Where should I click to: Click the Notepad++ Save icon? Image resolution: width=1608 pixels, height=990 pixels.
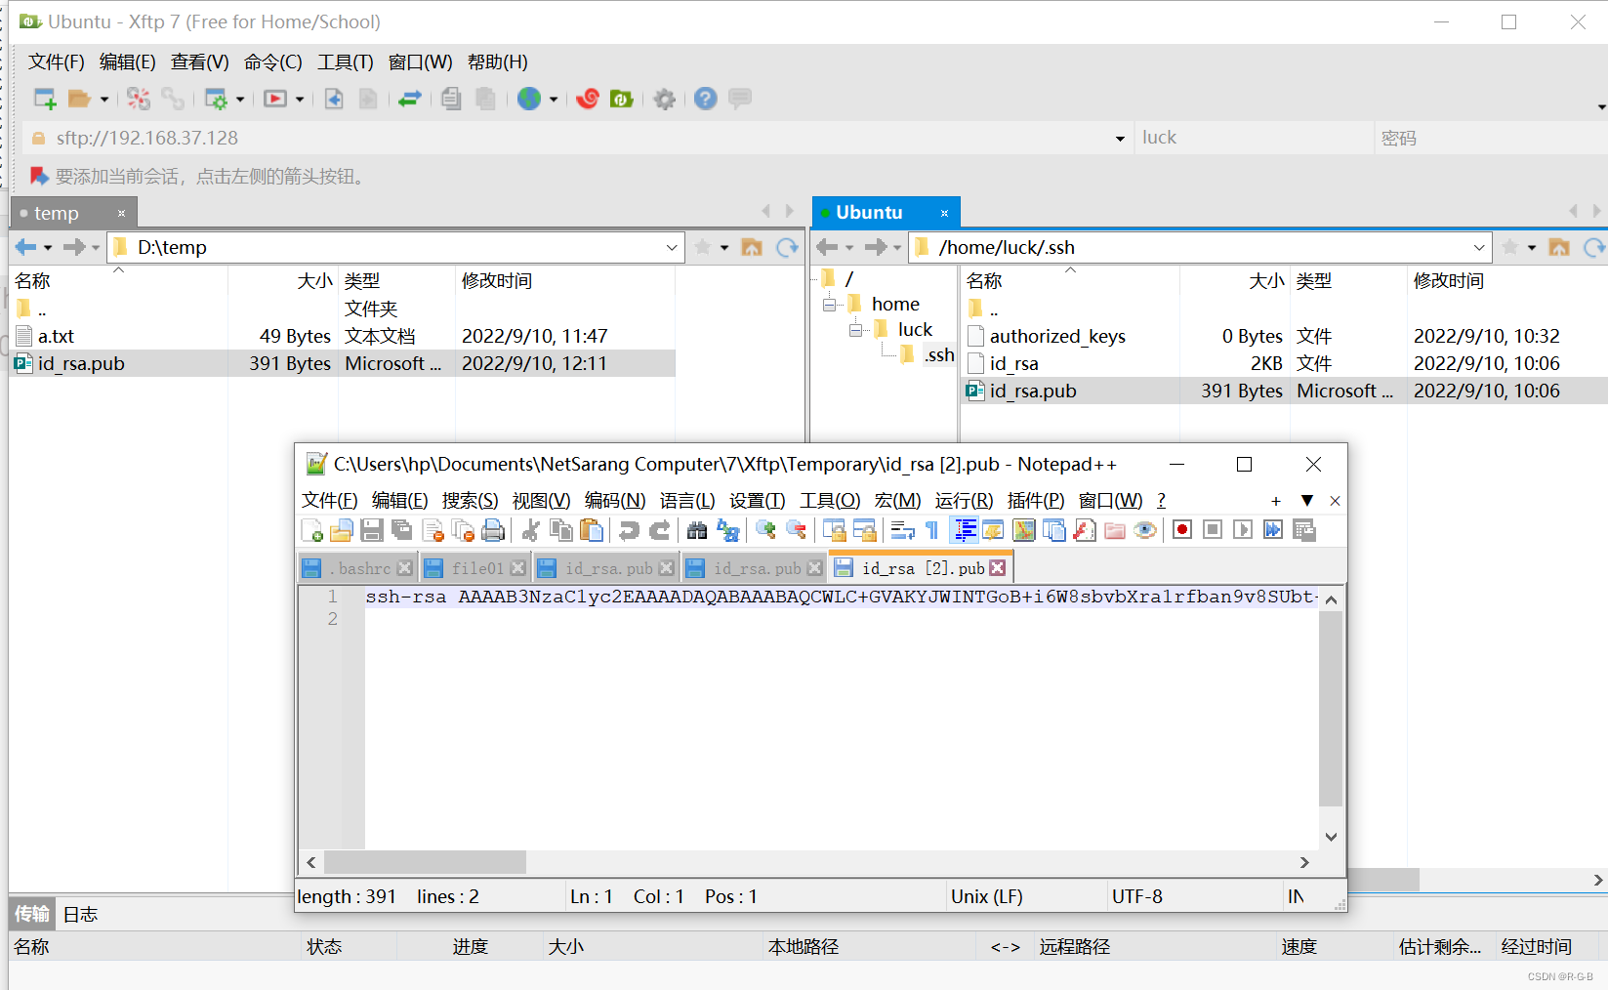coord(372,530)
